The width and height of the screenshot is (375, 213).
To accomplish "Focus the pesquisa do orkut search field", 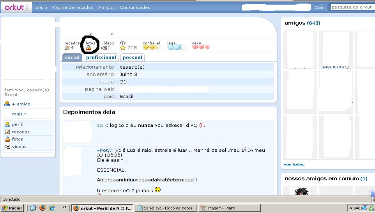I will (353, 7).
